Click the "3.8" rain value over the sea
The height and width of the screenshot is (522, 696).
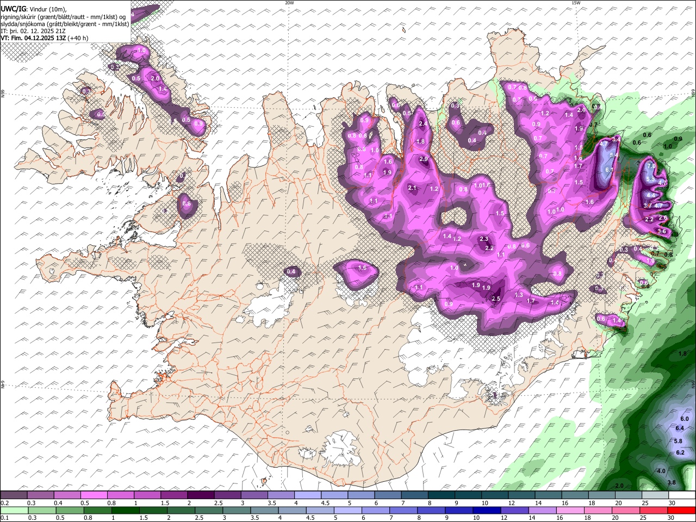pos(671,482)
